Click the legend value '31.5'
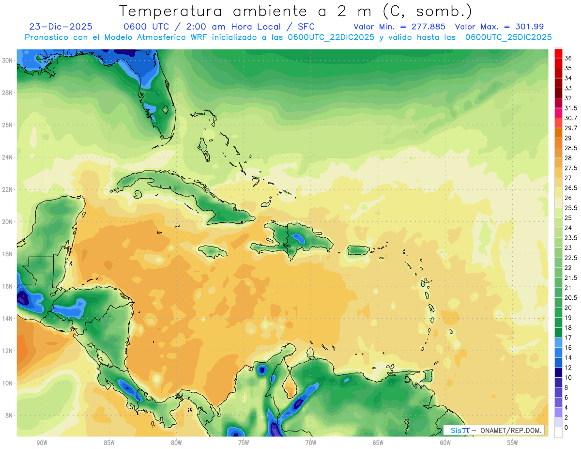 point(571,108)
